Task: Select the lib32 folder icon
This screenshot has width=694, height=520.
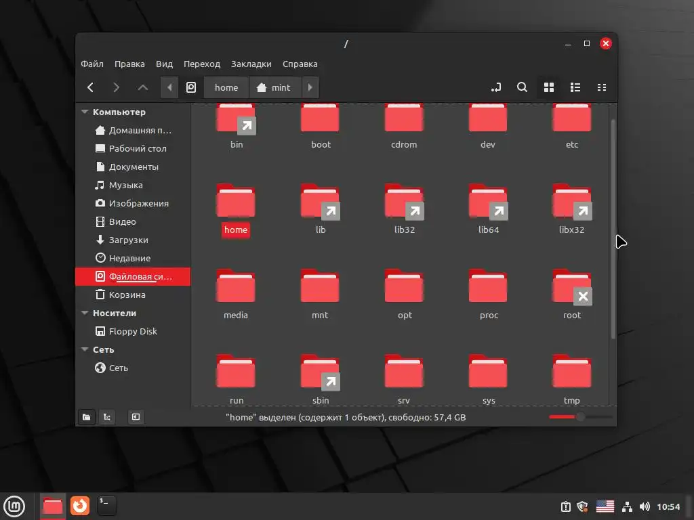Action: tap(404, 202)
